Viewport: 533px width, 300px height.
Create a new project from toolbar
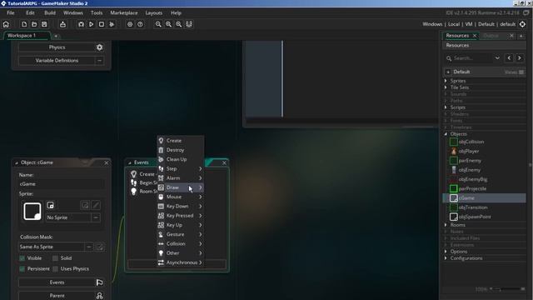24,24
